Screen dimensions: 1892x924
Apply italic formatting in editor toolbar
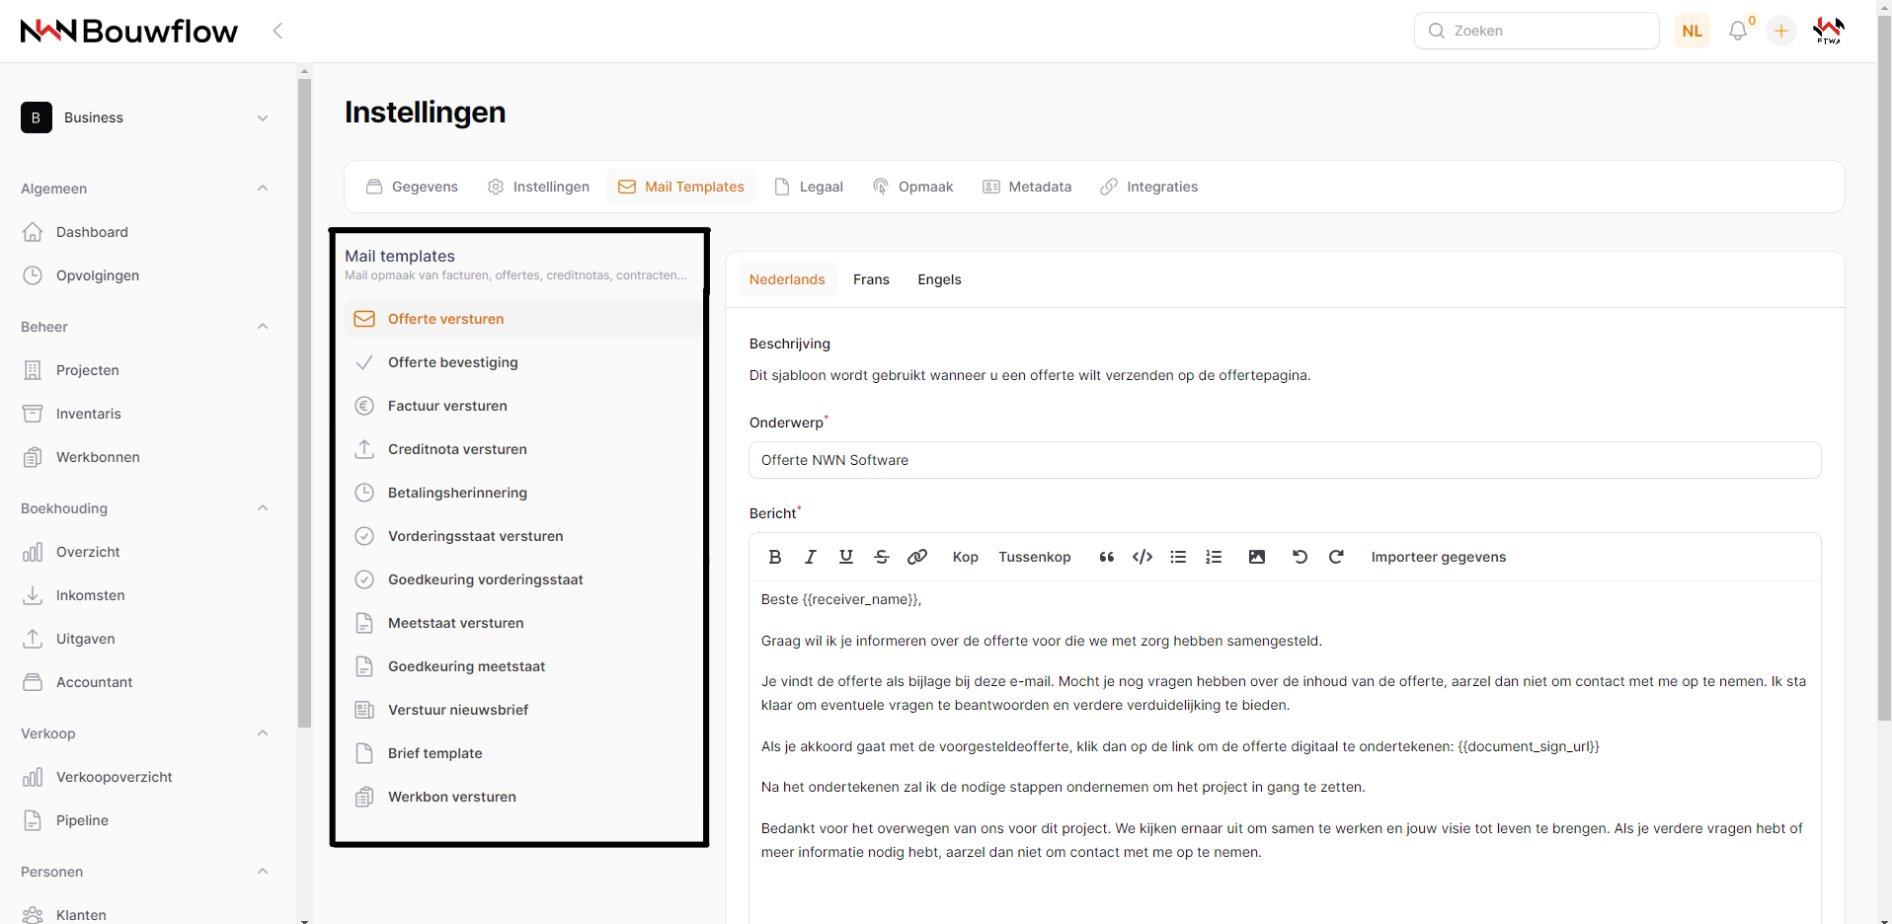[x=811, y=557]
